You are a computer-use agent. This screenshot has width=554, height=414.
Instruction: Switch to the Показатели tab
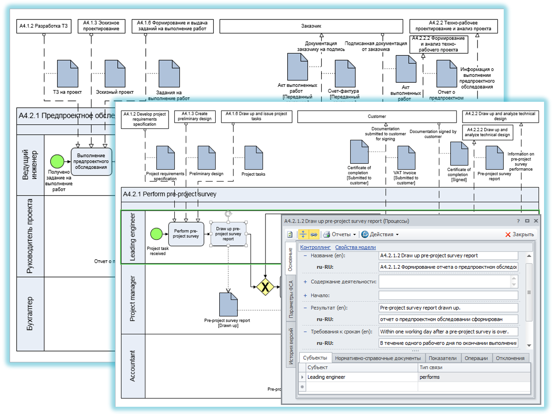click(x=444, y=358)
